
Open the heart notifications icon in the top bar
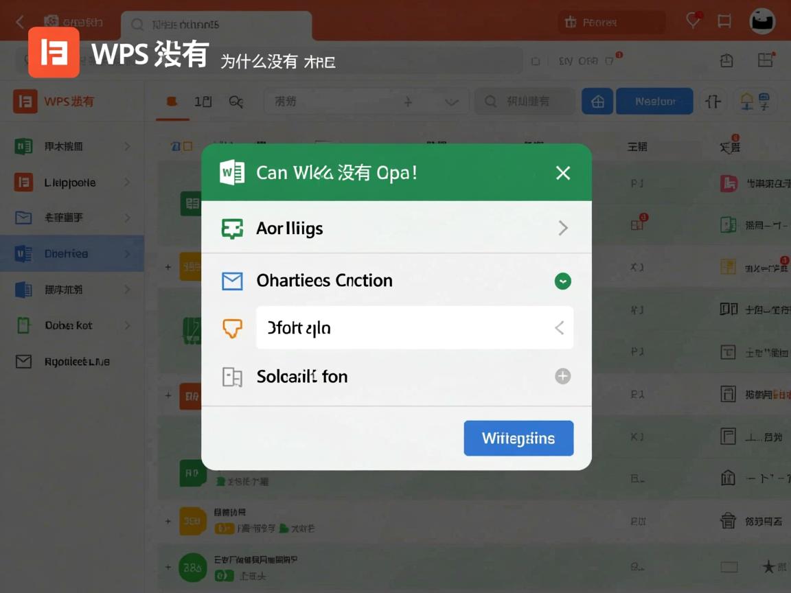[x=692, y=21]
